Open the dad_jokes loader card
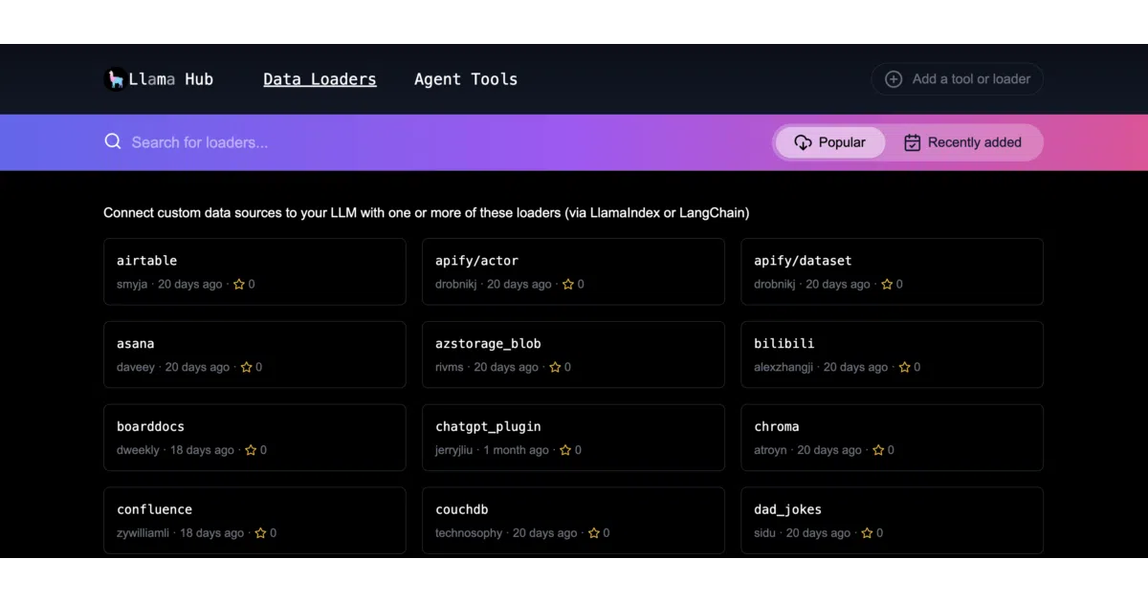The height and width of the screenshot is (602, 1148). [892, 521]
